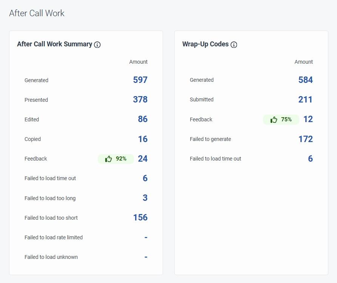Open details via the Wrap-Up Codes tooltip icon

(234, 44)
